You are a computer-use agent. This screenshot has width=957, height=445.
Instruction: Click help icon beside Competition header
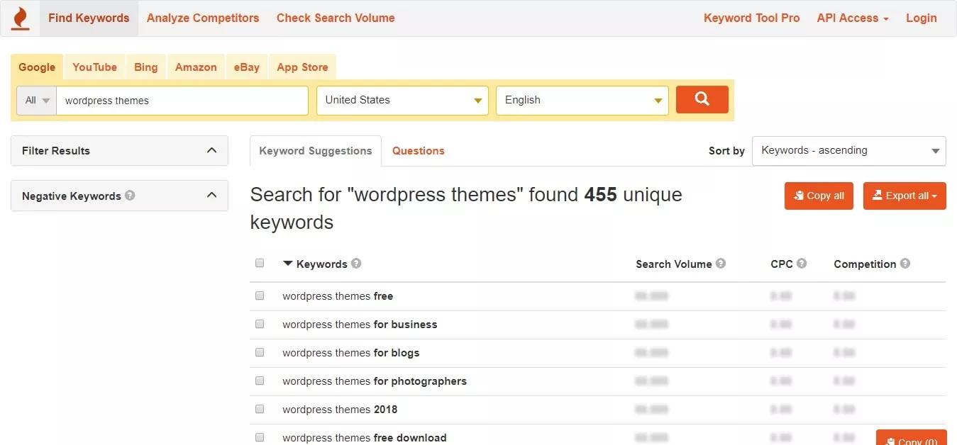point(905,264)
